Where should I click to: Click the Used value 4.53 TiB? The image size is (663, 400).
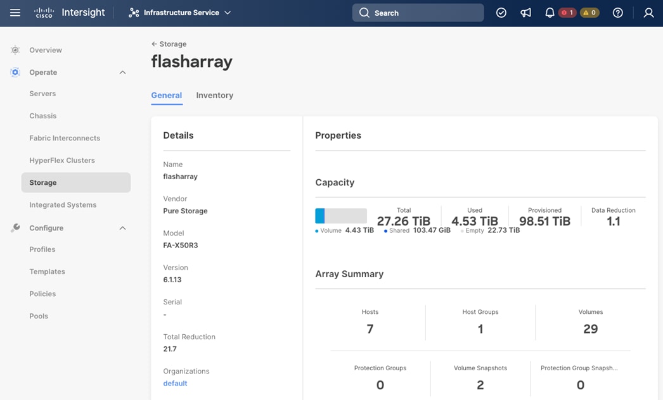tap(474, 221)
